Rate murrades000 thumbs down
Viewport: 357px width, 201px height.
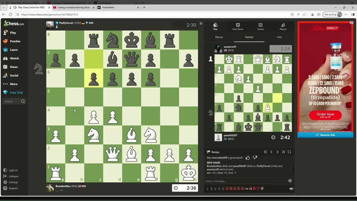click(255, 158)
